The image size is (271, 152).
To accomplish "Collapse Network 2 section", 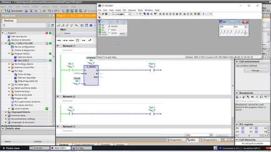I will [x=58, y=97].
